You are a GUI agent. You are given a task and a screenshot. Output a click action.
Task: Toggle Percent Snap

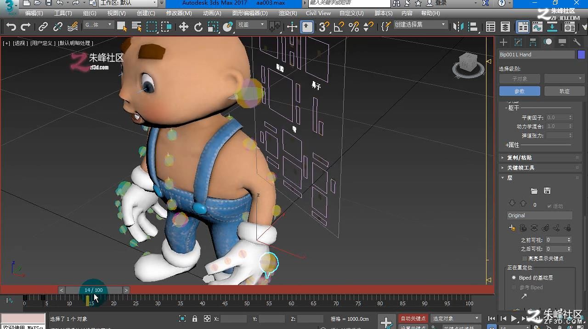353,27
